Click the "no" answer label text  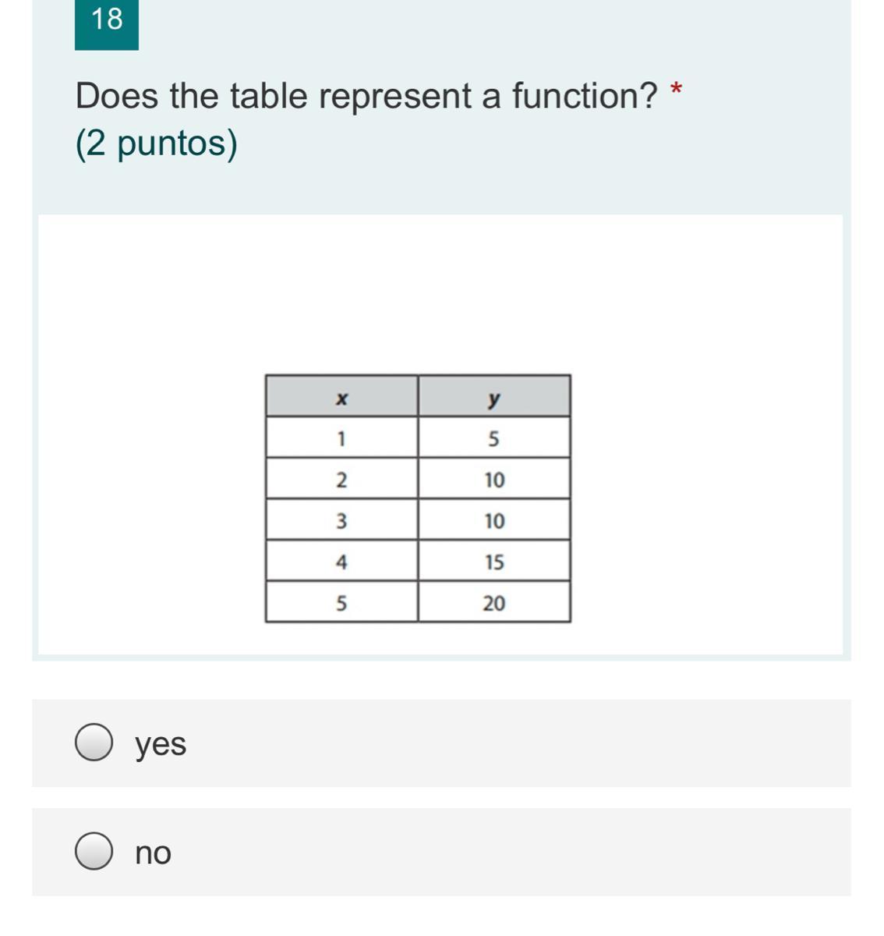pyautogui.click(x=153, y=853)
